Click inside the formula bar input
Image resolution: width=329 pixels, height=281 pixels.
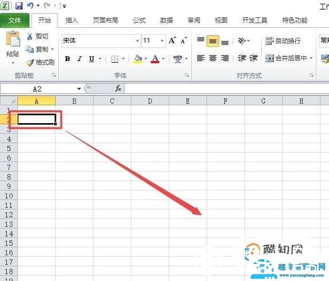tap(226, 88)
